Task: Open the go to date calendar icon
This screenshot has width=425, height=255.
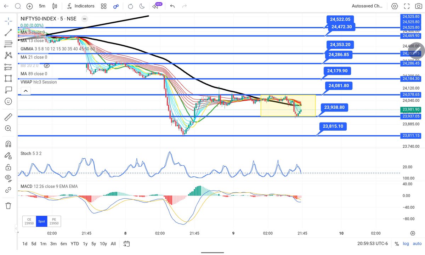Action: [x=127, y=244]
